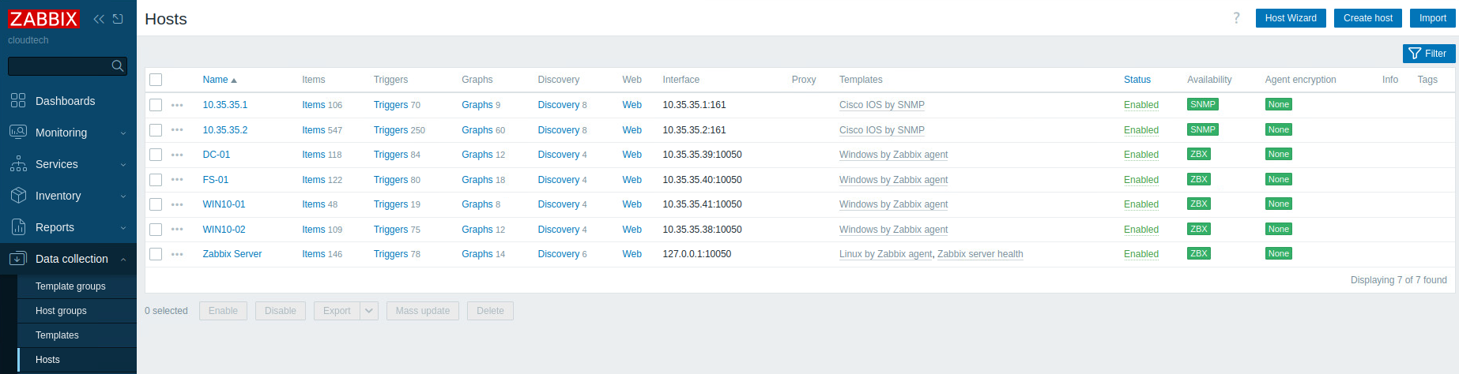Select the checkbox for Zabbix Server
This screenshot has width=1459, height=374.
[156, 254]
